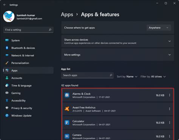Open Privacy & security page
This screenshot has width=179, height=140.
coord(28,108)
